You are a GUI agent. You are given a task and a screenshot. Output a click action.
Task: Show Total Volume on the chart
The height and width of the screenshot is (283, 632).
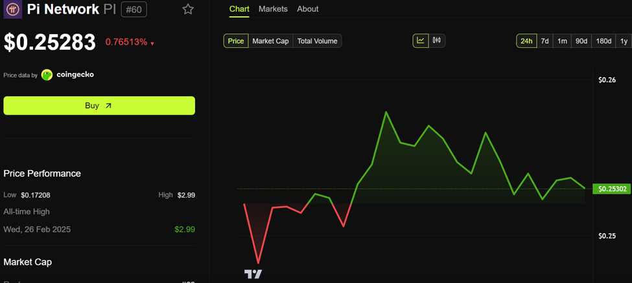[x=317, y=41]
